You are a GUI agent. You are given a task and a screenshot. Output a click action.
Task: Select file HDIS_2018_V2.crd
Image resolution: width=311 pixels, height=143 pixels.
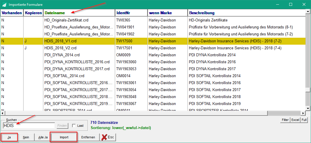[60, 48]
